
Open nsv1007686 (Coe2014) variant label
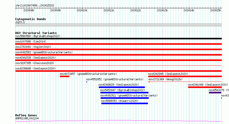click(31, 41)
